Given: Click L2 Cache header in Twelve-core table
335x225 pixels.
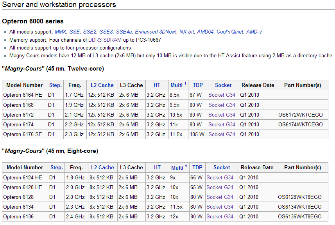Looking at the screenshot, I should coord(102,85).
